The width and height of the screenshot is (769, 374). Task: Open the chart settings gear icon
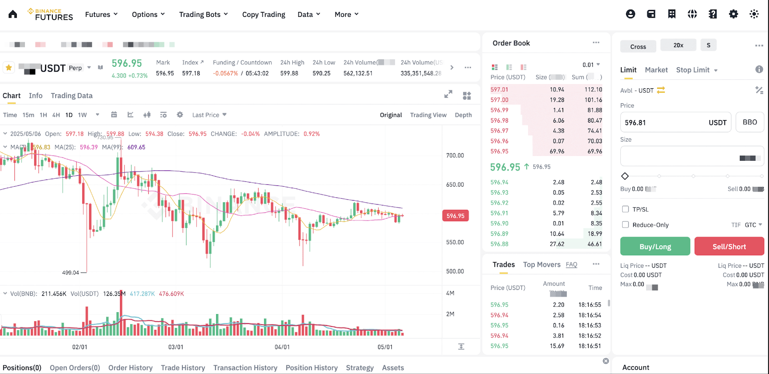[x=180, y=115]
